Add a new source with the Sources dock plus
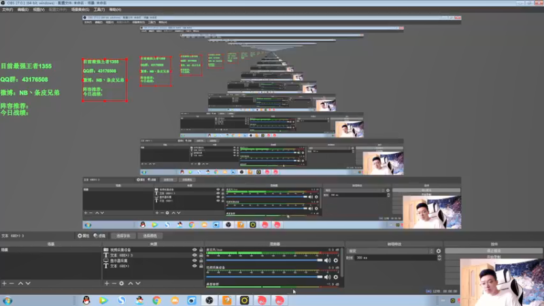This screenshot has height=306, width=544. (x=107, y=284)
